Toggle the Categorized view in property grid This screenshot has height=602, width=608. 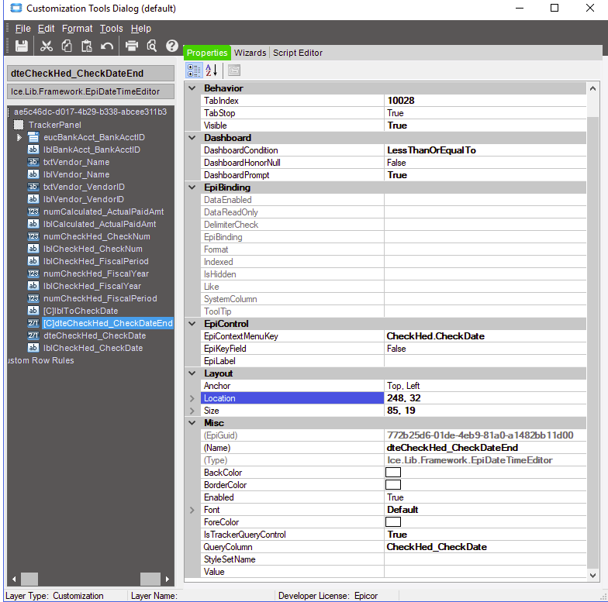click(x=195, y=71)
